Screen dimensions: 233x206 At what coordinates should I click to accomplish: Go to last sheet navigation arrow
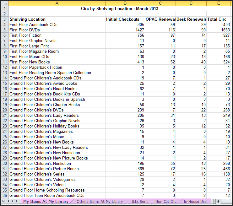click(x=17, y=201)
